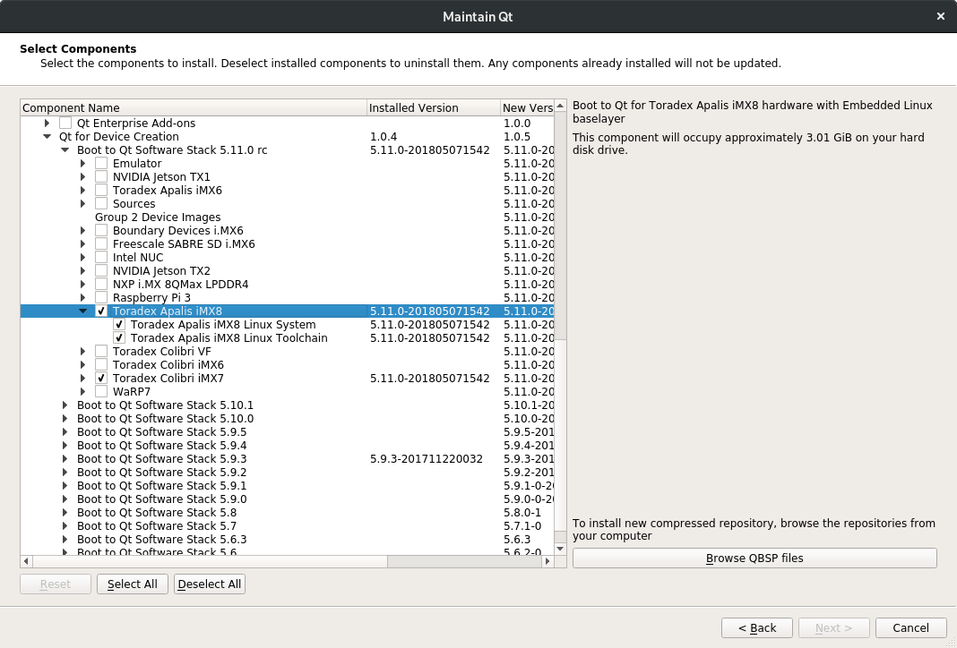Expand Boot to Qt Software Stack 5.9.3

65,458
